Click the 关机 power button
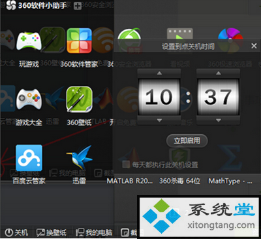The image size is (261, 239). click(x=16, y=232)
